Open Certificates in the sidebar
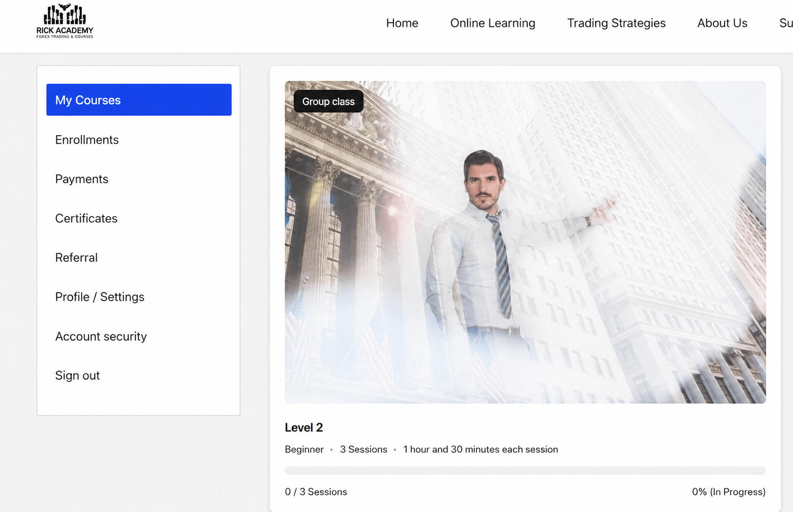Image resolution: width=793 pixels, height=512 pixels. 86,218
